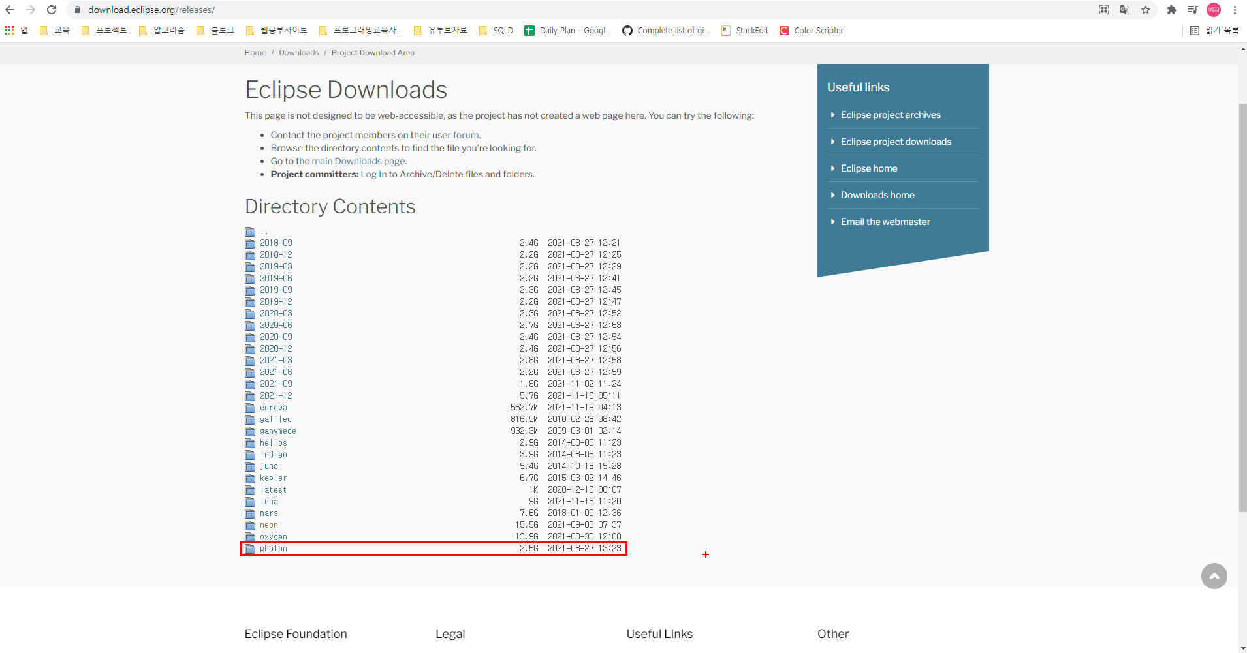Open the Daily Plan Google Sheets bookmark
Screen dimensions: 1247x653
click(568, 30)
